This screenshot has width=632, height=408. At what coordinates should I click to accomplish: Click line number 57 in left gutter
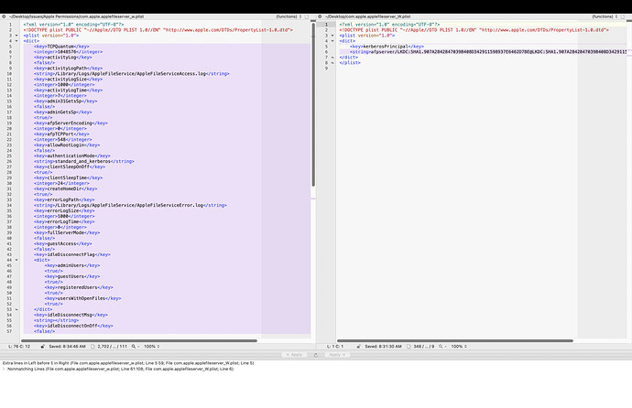(x=9, y=331)
